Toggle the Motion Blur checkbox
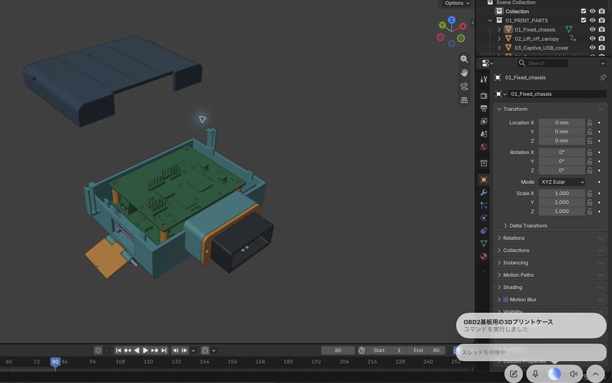612x383 pixels. (x=506, y=300)
